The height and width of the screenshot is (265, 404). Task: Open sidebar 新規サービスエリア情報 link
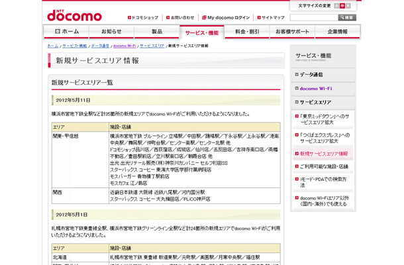tap(324, 154)
